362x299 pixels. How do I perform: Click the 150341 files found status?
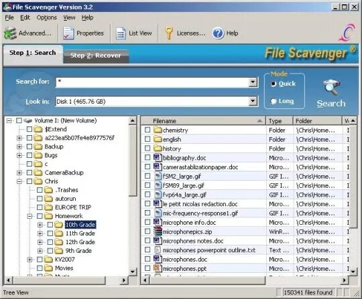tap(308, 292)
